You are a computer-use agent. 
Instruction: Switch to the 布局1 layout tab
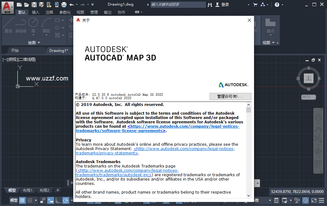(28, 190)
